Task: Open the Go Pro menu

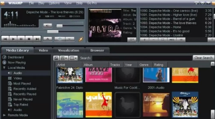Action: 92,3
